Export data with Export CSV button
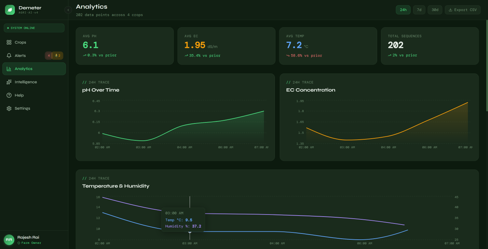The height and width of the screenshot is (249, 488). coord(462,10)
